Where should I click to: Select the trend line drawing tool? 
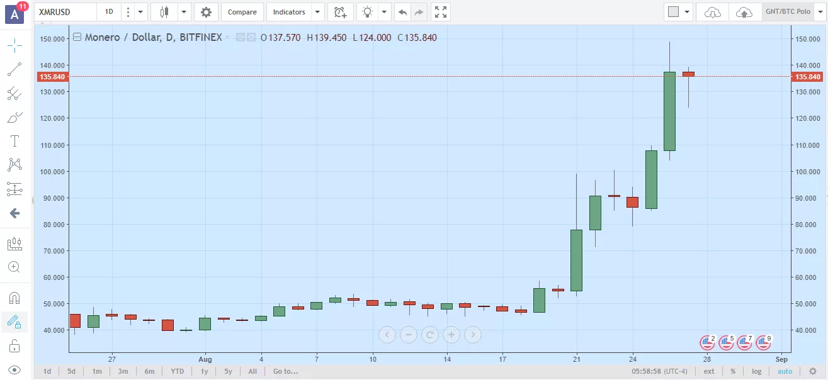point(14,70)
